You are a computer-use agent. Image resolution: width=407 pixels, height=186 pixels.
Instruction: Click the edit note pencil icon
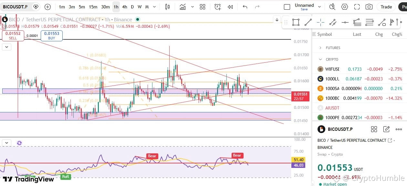point(386,129)
